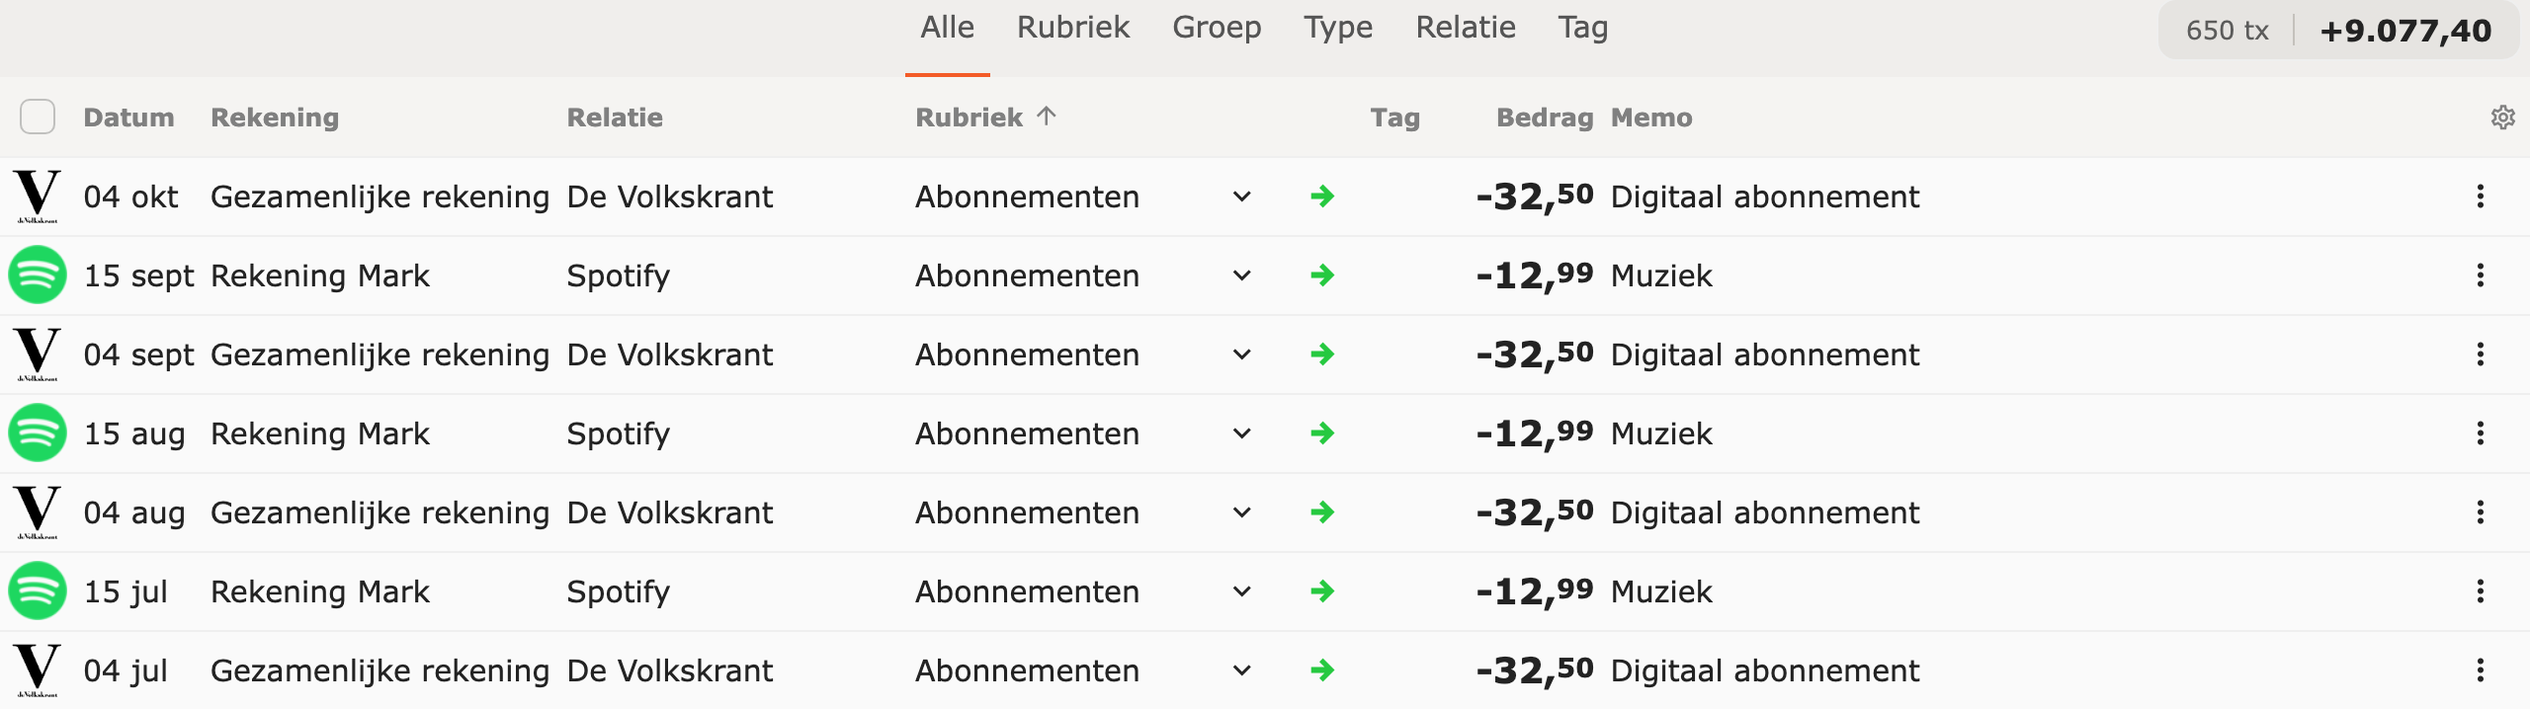
Task: Switch to the Rubriek tab
Action: click(x=1073, y=28)
